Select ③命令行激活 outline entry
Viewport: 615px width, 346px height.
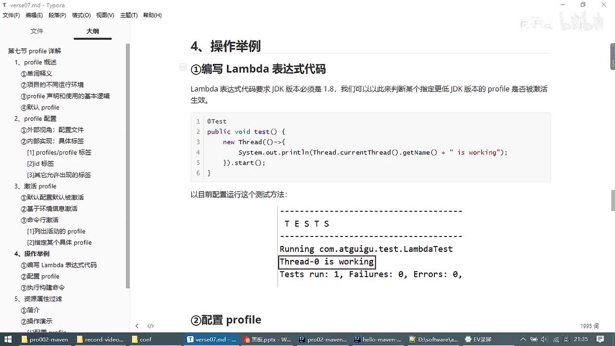(39, 220)
